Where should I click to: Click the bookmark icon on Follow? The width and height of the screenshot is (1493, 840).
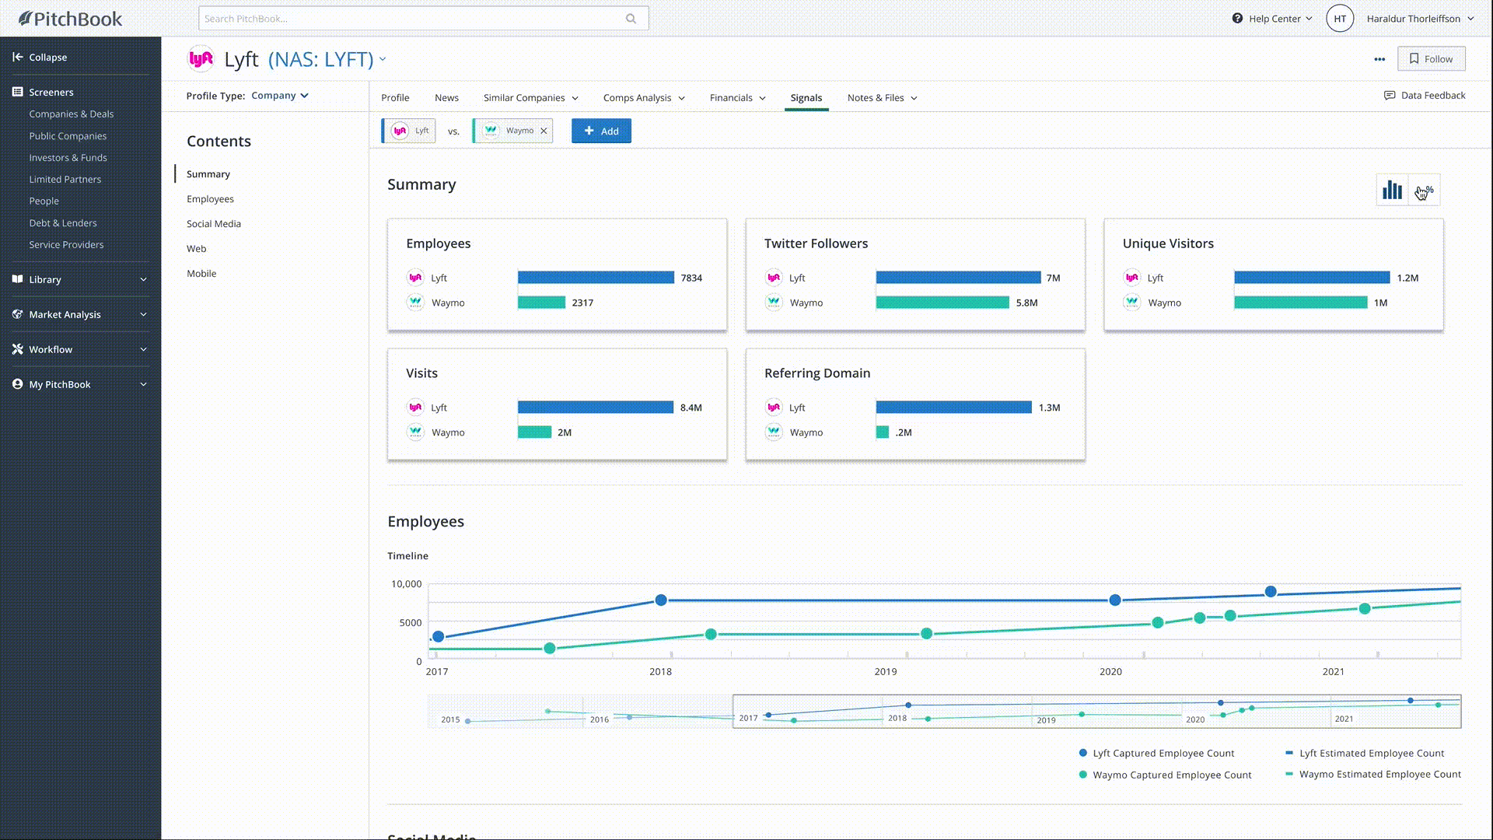click(1414, 58)
